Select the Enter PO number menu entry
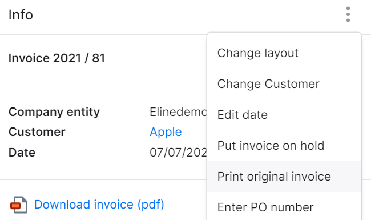This screenshot has width=371, height=220. pyautogui.click(x=284, y=207)
